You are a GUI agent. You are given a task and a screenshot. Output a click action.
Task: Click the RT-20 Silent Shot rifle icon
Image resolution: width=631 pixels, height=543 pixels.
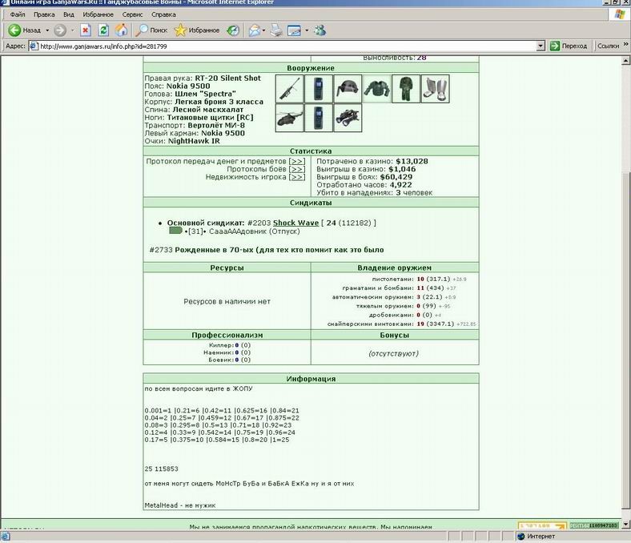(x=289, y=89)
